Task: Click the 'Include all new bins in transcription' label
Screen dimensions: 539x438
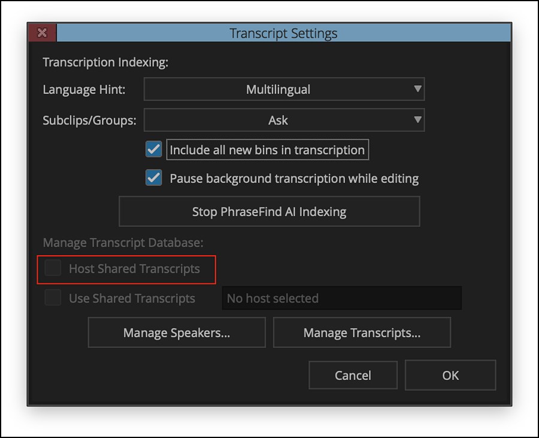Action: click(x=267, y=150)
